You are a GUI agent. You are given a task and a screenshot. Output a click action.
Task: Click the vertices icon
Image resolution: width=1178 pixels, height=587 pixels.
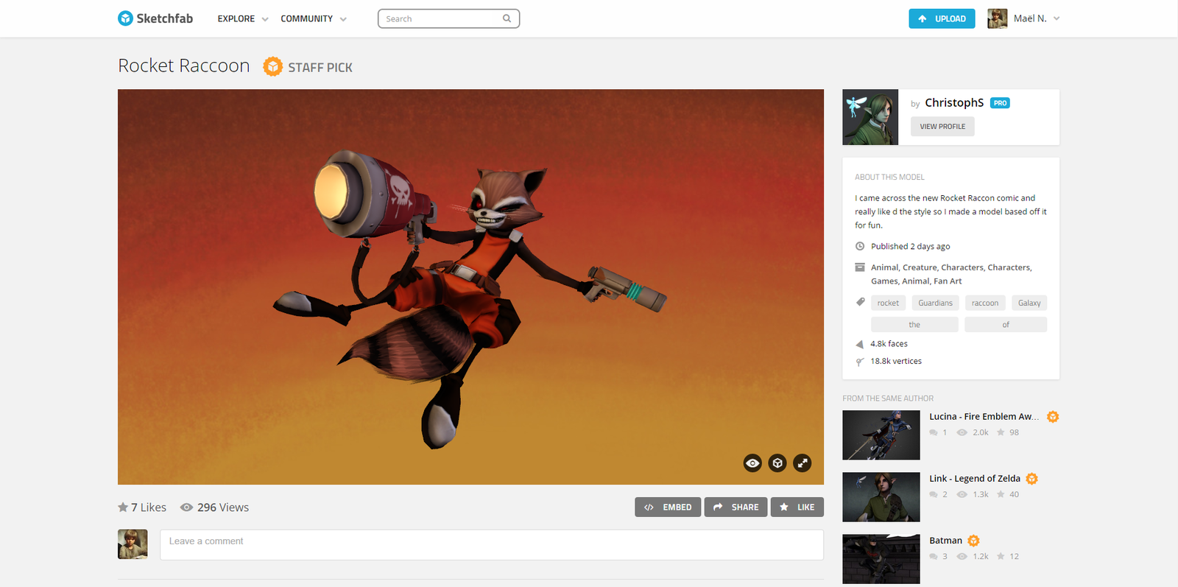tap(859, 362)
